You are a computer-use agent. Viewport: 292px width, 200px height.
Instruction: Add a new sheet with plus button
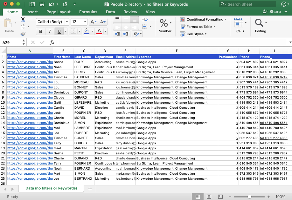90,189
